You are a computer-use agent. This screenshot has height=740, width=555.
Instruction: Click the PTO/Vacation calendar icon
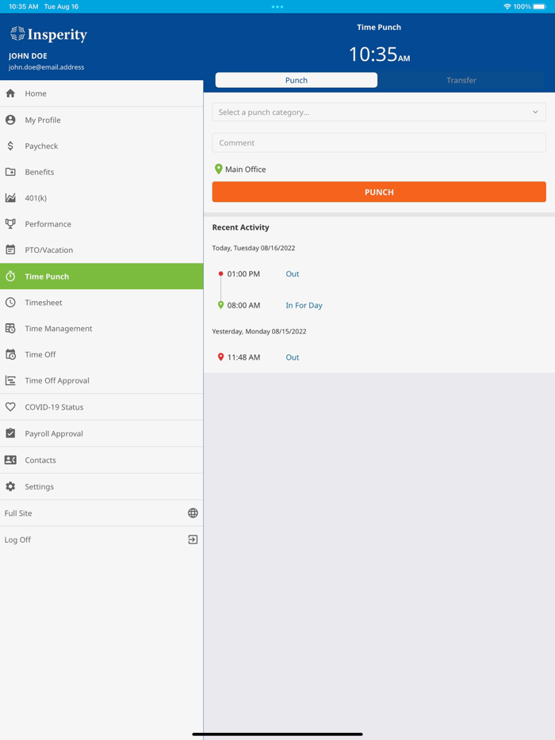click(x=10, y=250)
